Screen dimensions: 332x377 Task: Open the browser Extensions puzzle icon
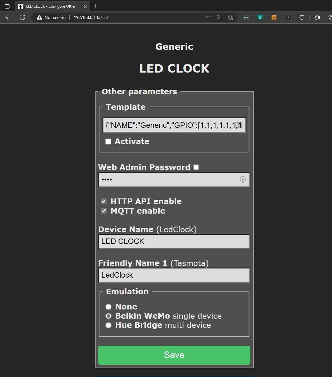click(301, 17)
